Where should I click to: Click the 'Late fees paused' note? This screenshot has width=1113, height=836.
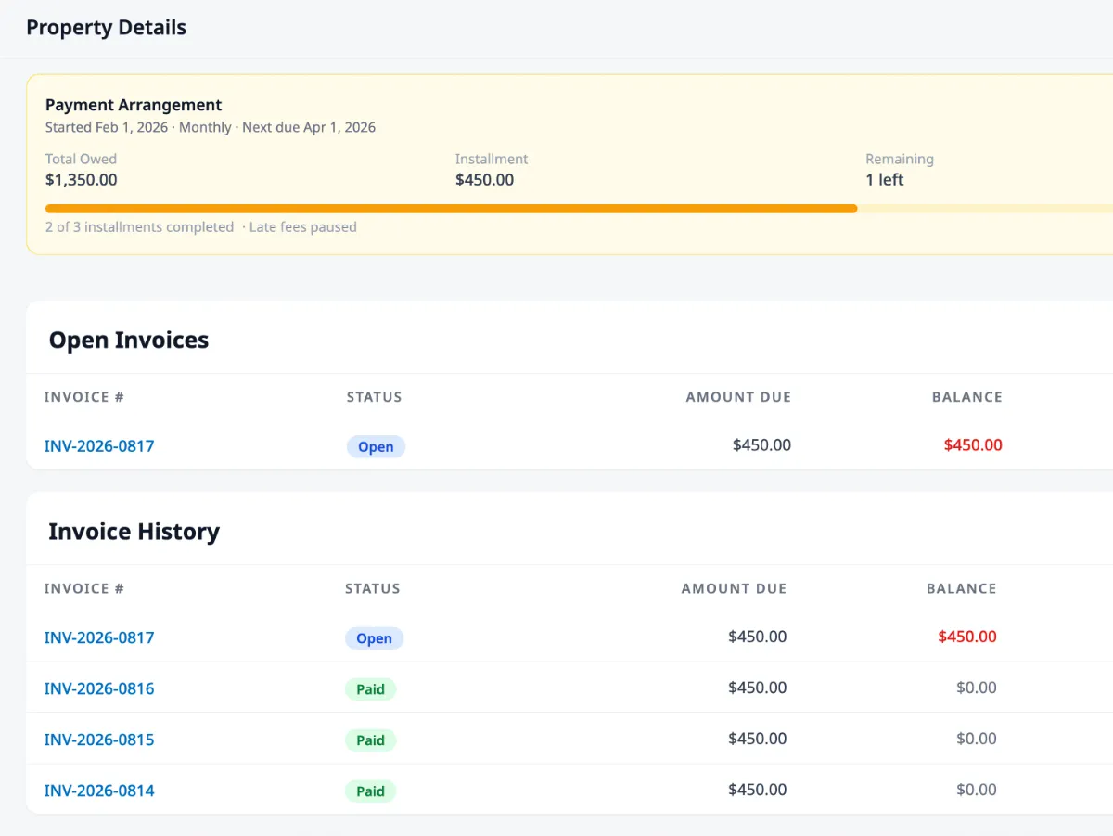point(302,227)
